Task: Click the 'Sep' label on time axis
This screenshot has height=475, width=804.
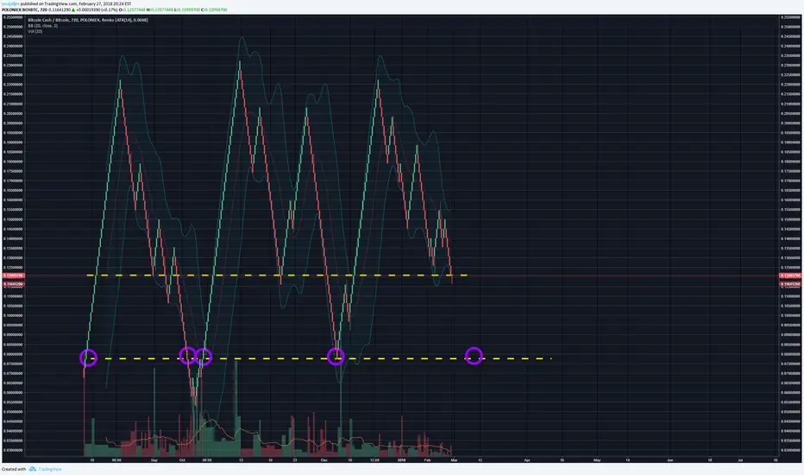Action: (154, 460)
